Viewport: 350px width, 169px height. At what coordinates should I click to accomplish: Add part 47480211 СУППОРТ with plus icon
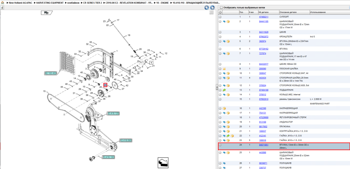tap(220, 17)
